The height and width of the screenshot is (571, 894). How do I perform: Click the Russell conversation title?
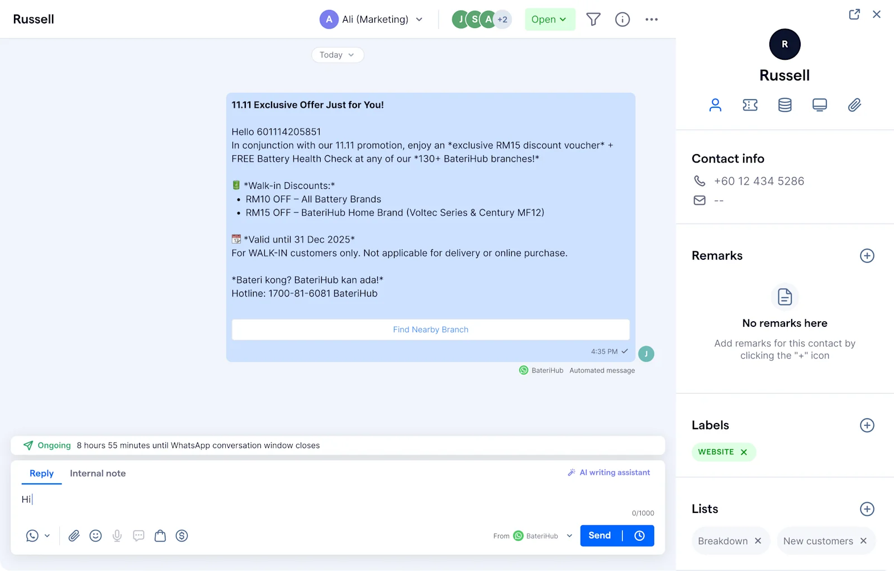(x=34, y=19)
